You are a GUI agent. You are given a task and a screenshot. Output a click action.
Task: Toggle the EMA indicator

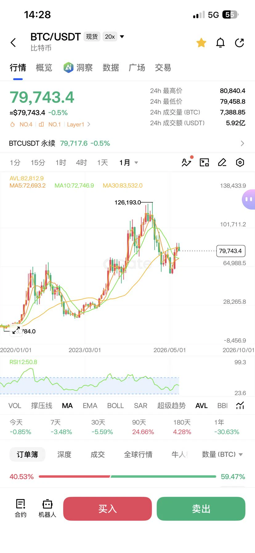(90, 405)
